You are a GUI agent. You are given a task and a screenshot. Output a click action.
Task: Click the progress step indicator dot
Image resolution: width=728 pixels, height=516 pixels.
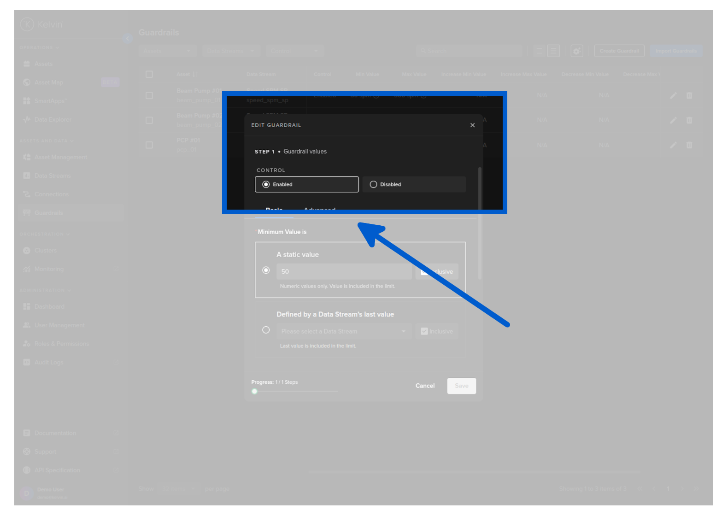pyautogui.click(x=254, y=392)
